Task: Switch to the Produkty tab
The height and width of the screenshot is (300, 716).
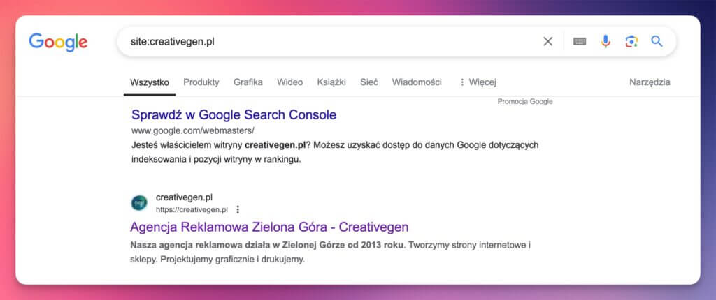Action: point(201,82)
